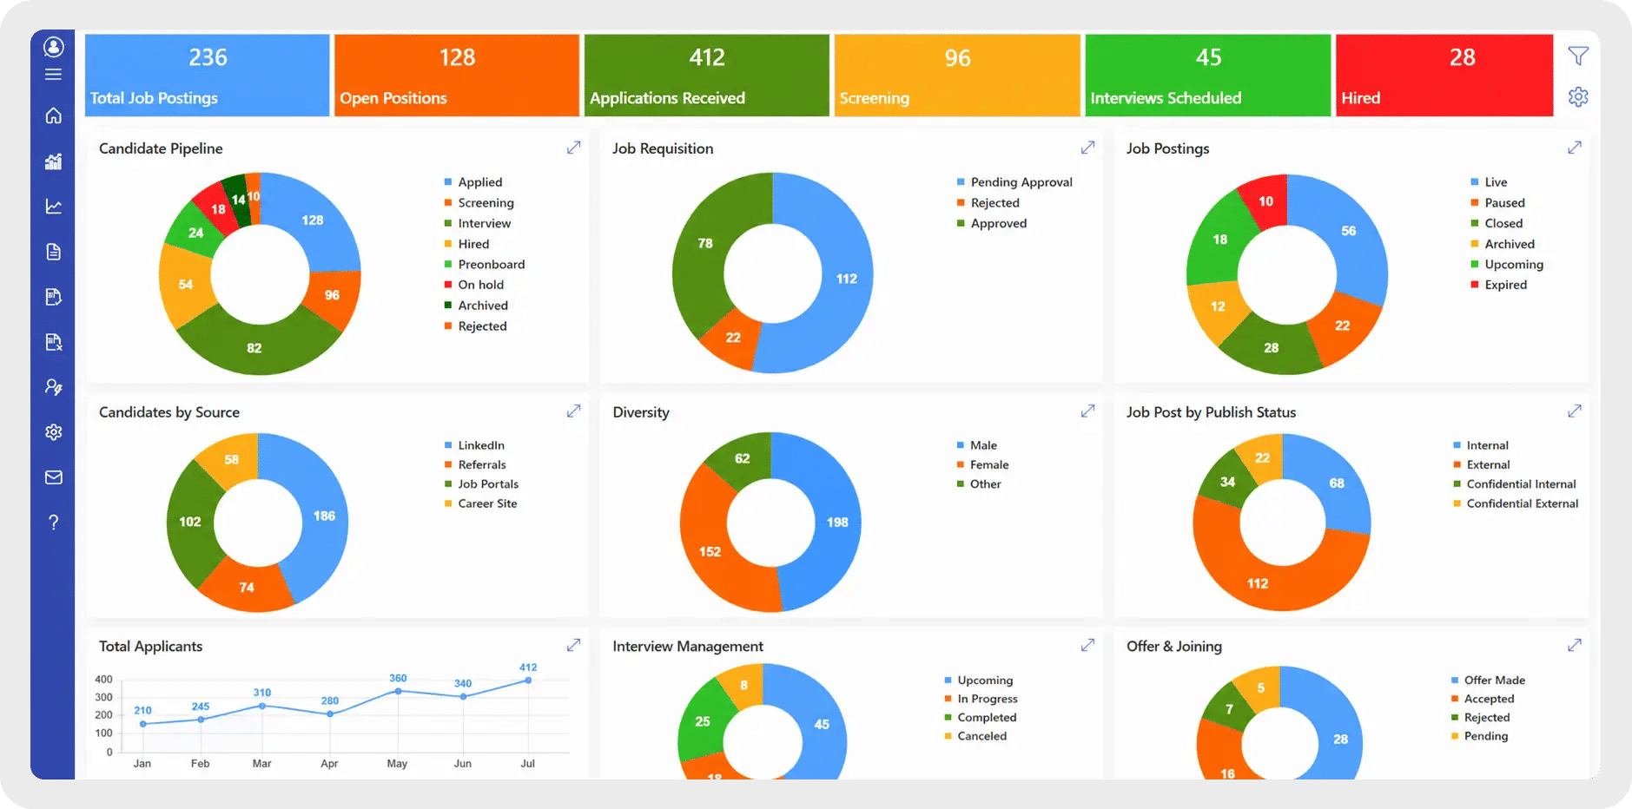Toggle the hamburger menu in sidebar
This screenshot has height=809, width=1632.
coord(54,75)
